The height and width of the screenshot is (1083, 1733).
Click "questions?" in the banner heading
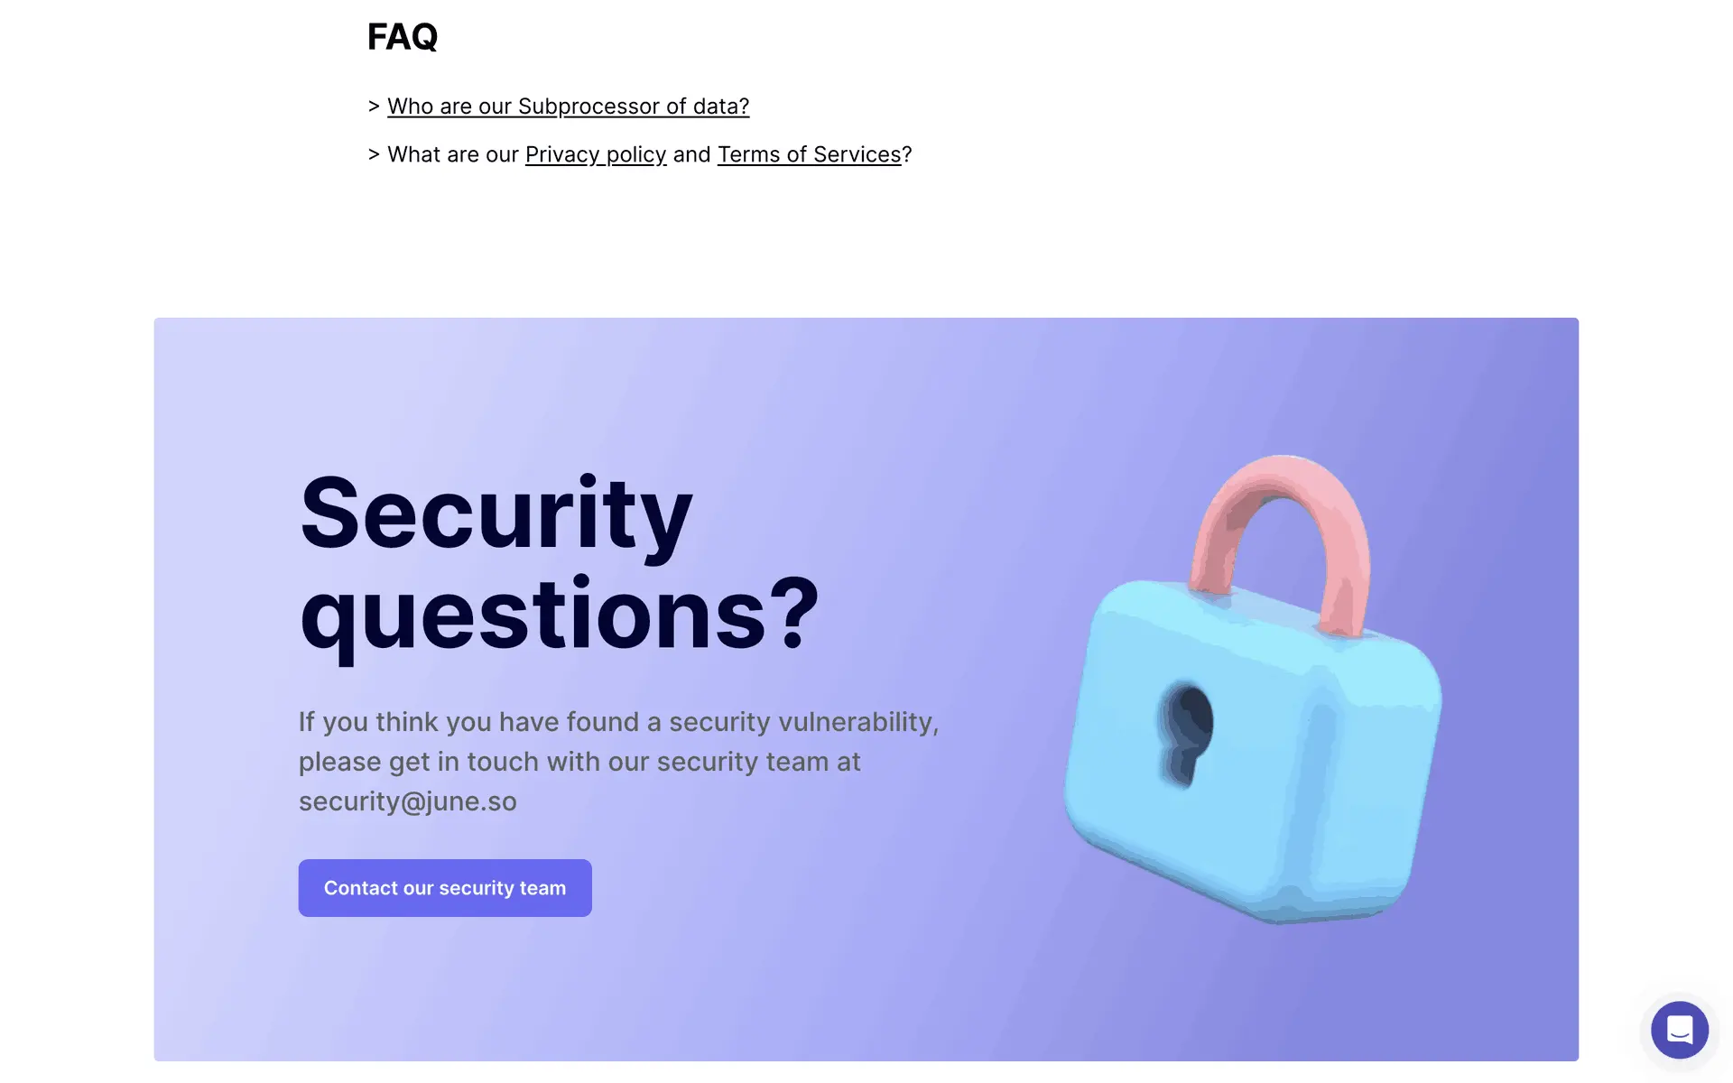coord(559,616)
